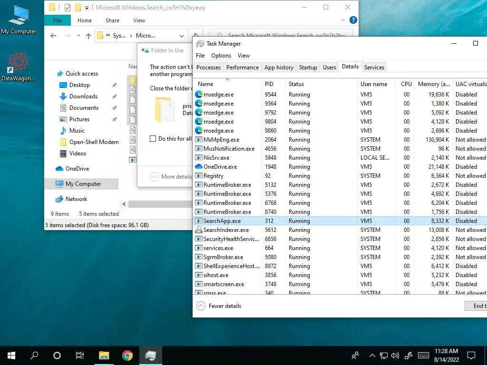Select the smartscreen.exe process row
The image size is (487, 365).
point(340,284)
